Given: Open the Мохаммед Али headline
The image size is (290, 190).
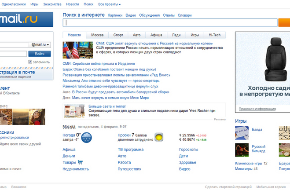Looking at the screenshot, I should click(x=111, y=81).
